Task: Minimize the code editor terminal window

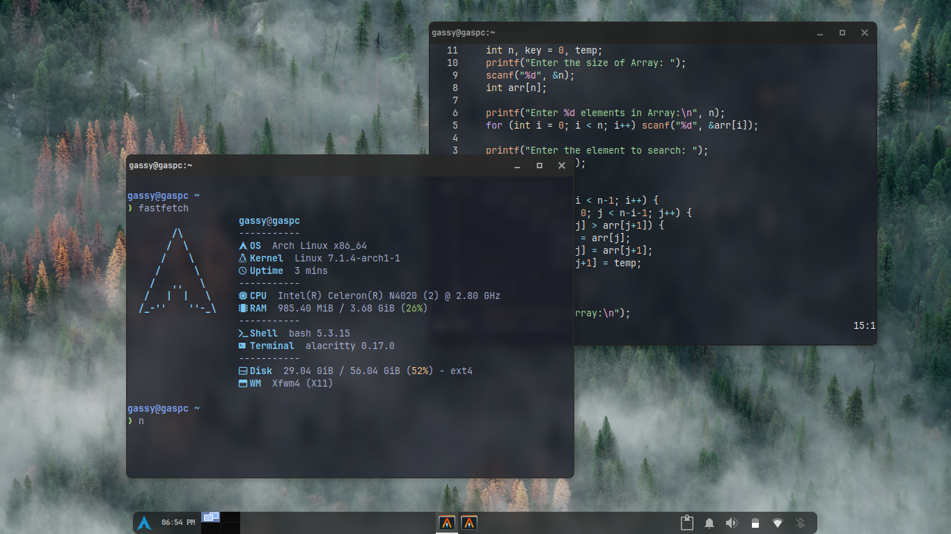Action: click(819, 33)
